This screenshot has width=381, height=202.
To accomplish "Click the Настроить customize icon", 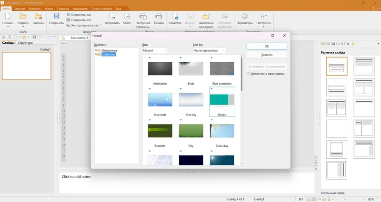I will 264,16.
